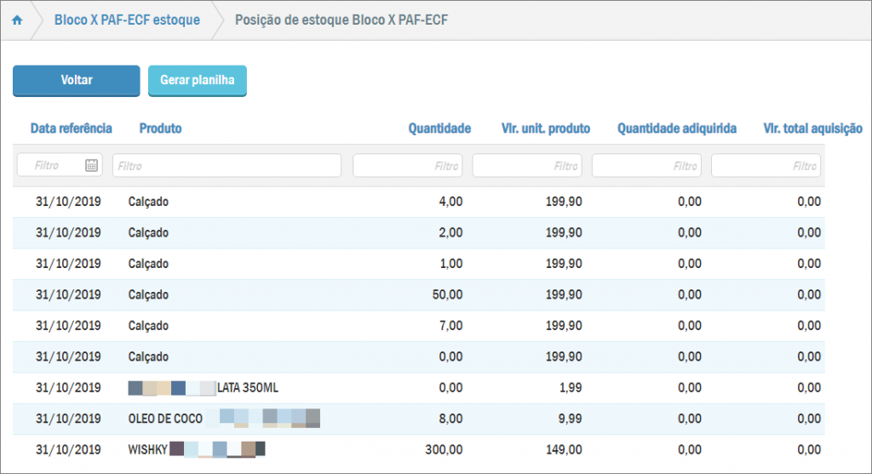
Task: Click the Quantidade adiquirida filter input
Action: pyautogui.click(x=645, y=166)
